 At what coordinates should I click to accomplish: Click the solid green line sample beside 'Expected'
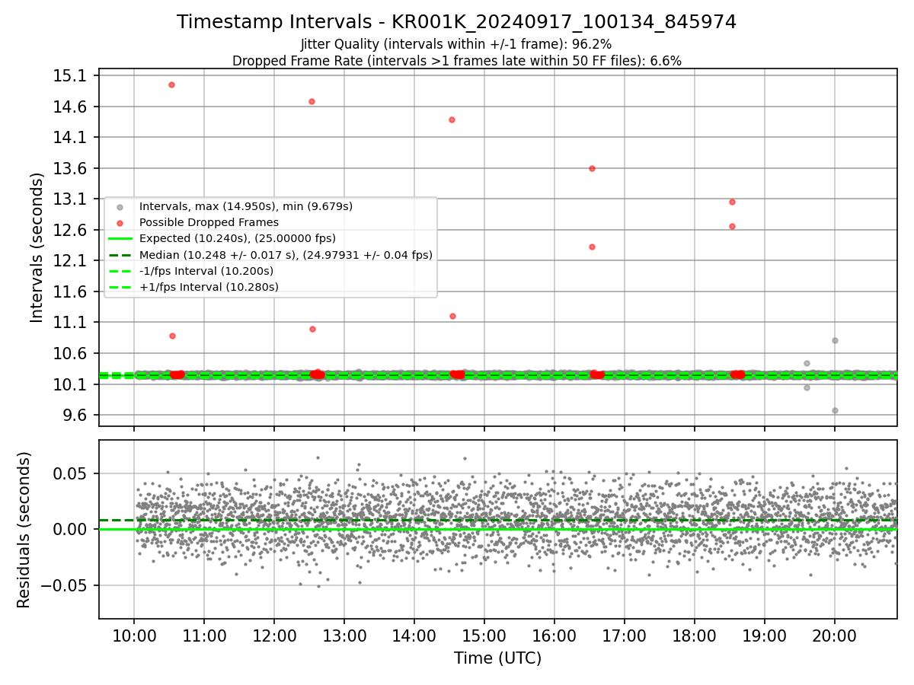point(120,239)
